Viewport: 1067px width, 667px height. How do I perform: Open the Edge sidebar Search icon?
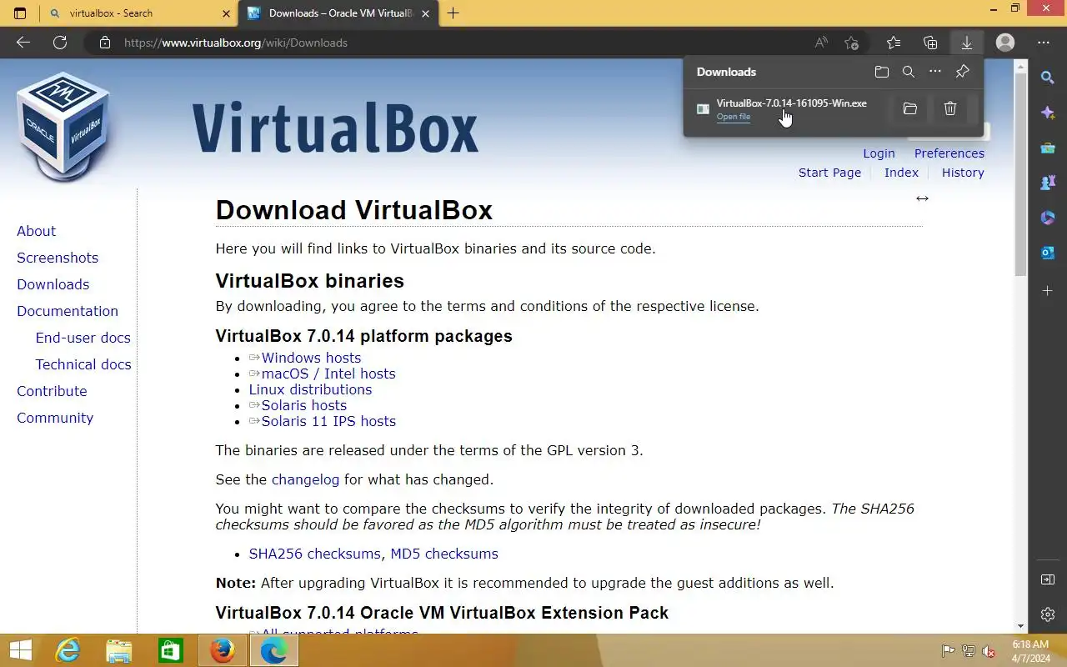pos(1048,78)
